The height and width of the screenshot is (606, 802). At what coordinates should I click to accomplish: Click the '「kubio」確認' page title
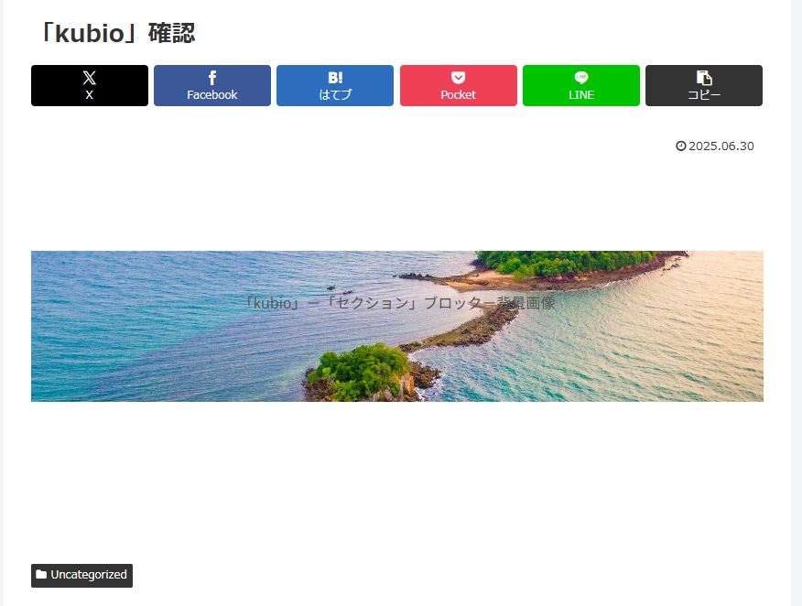(x=115, y=33)
